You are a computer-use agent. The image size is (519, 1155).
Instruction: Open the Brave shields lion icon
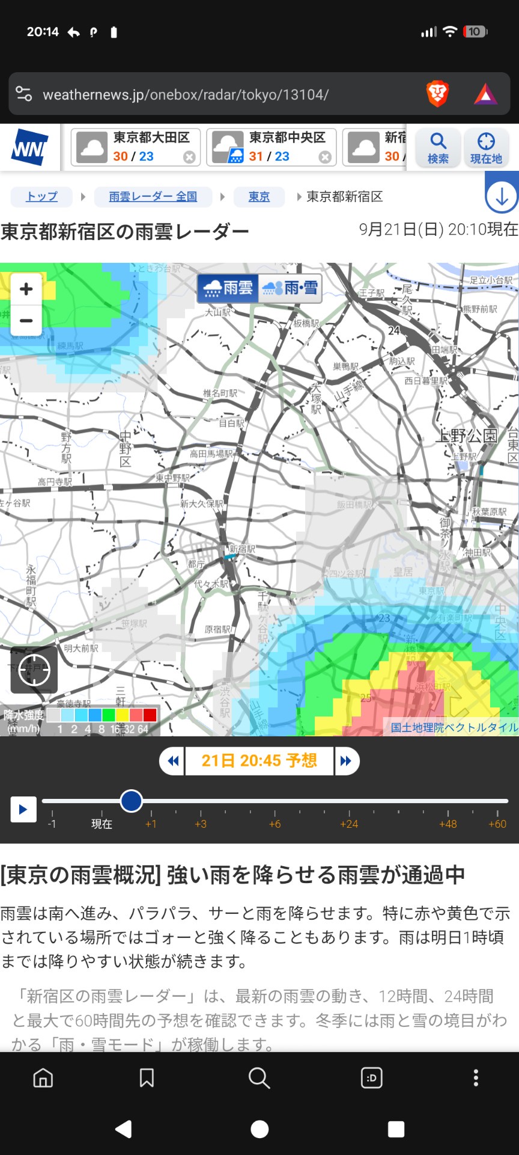click(437, 94)
